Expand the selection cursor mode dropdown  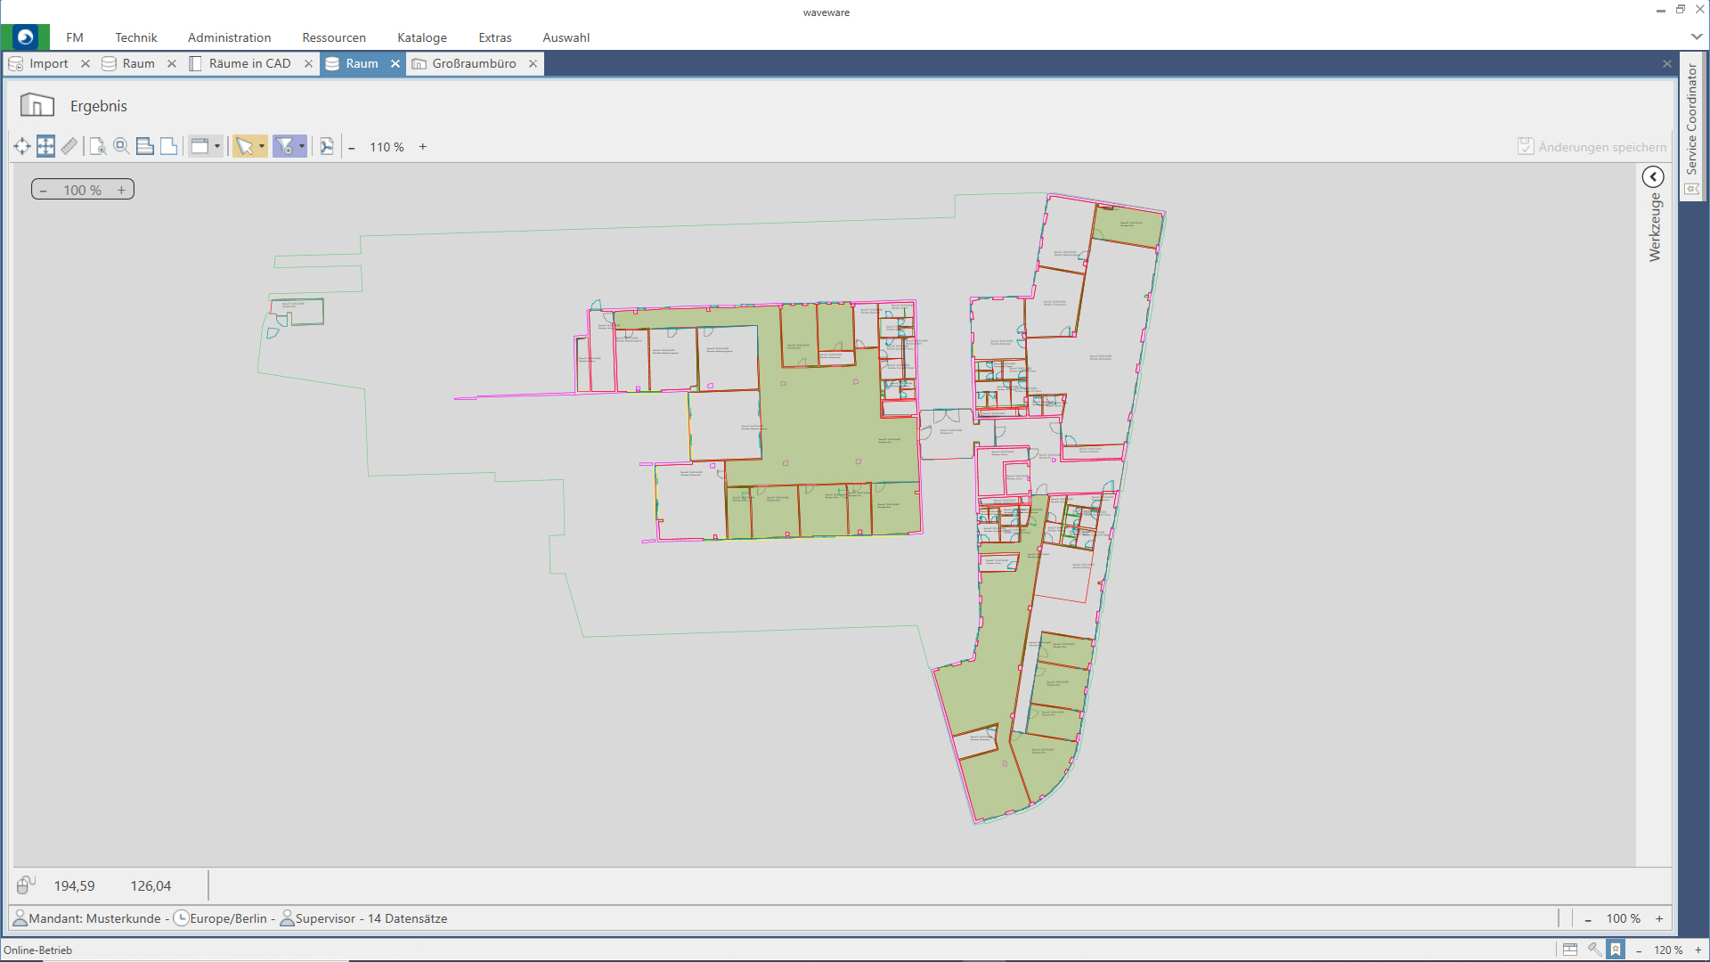click(x=262, y=147)
